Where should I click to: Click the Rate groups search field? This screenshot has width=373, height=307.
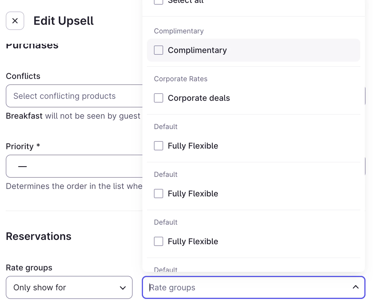[248, 287]
